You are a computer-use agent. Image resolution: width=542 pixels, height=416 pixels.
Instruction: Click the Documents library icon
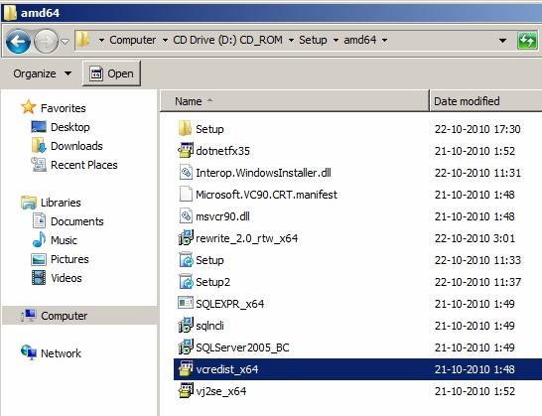tap(39, 220)
